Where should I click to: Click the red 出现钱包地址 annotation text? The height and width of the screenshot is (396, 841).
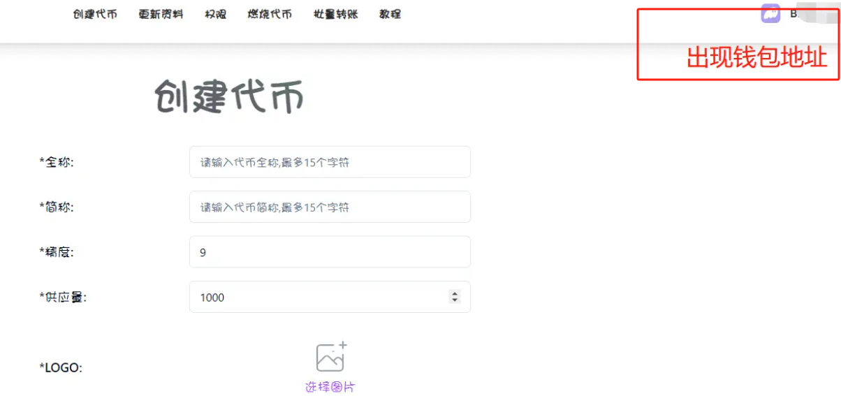(756, 58)
